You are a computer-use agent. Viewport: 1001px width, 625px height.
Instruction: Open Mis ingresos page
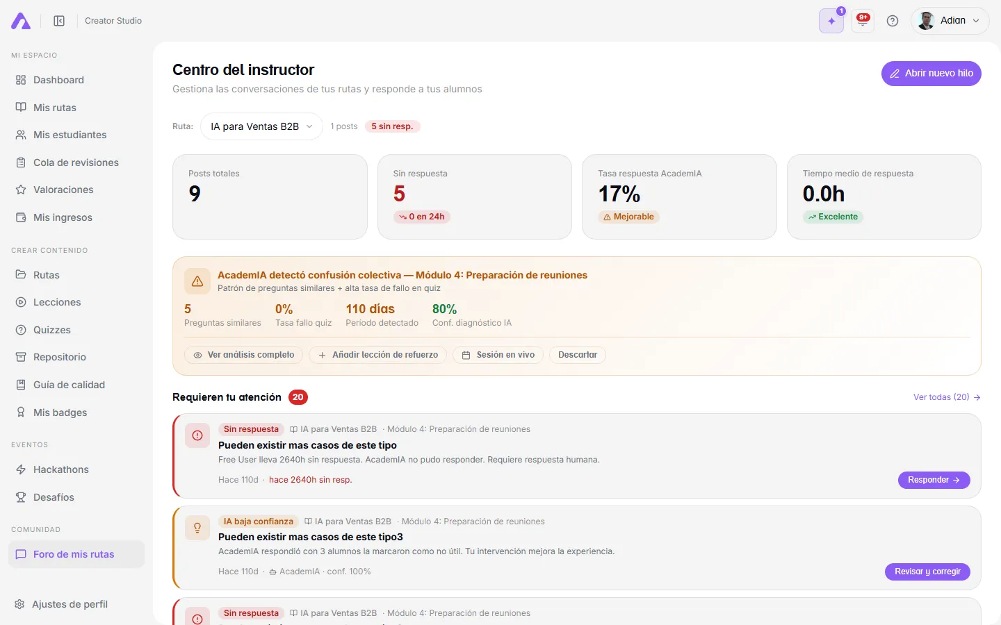coord(76,217)
